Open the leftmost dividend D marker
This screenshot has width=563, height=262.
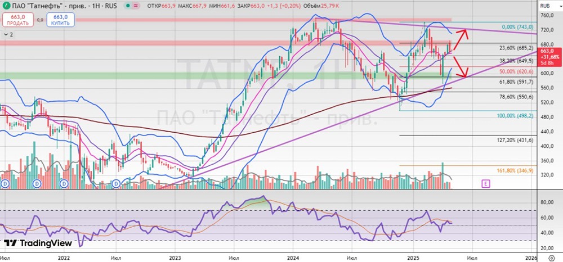tap(5, 183)
